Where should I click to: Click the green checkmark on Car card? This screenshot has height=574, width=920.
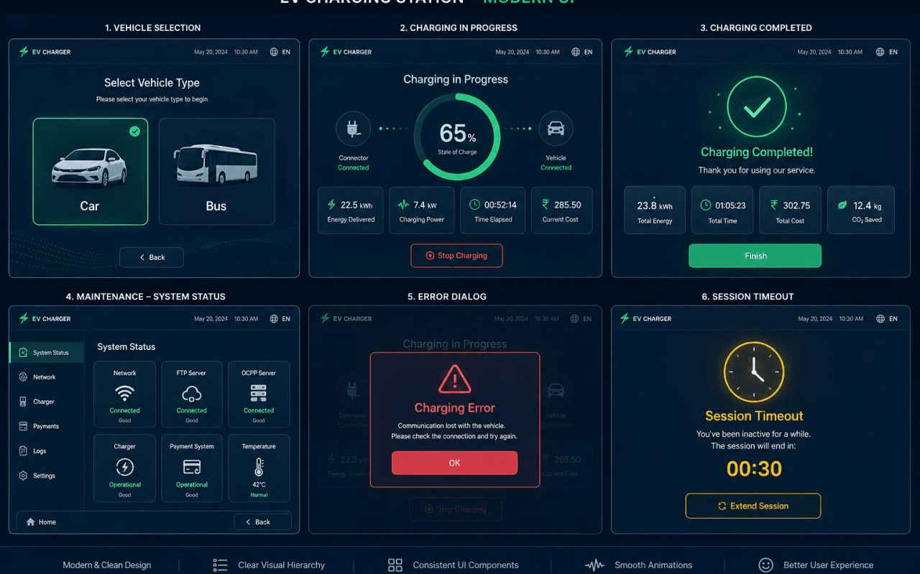134,131
